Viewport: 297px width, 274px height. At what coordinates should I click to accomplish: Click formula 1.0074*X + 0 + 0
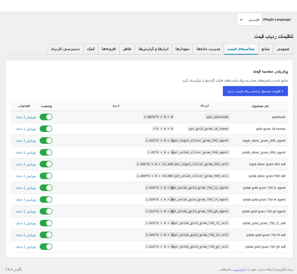point(158,117)
